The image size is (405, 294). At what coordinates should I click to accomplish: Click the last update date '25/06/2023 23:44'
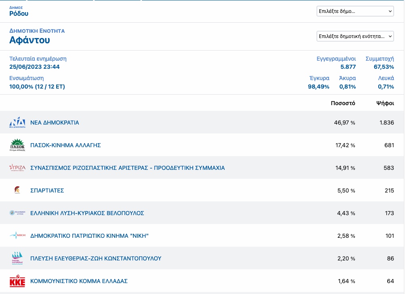pyautogui.click(x=34, y=67)
